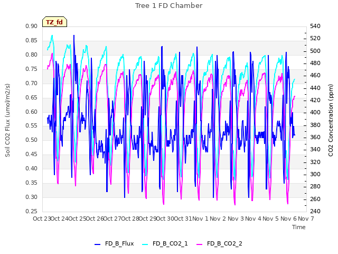
Task: Click the blue FD_B_Flux legend swatch
Action: (97, 244)
